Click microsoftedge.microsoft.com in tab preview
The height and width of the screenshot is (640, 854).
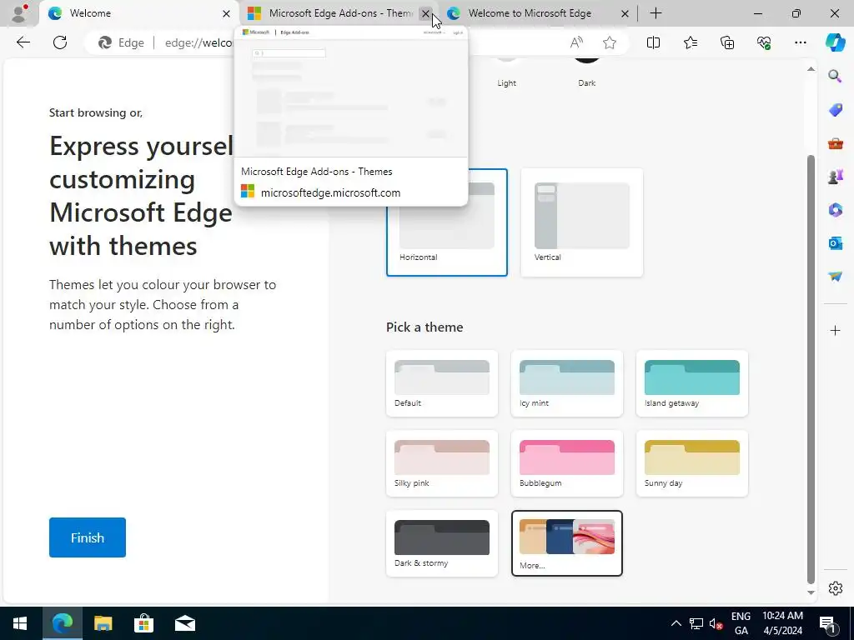pyautogui.click(x=330, y=192)
